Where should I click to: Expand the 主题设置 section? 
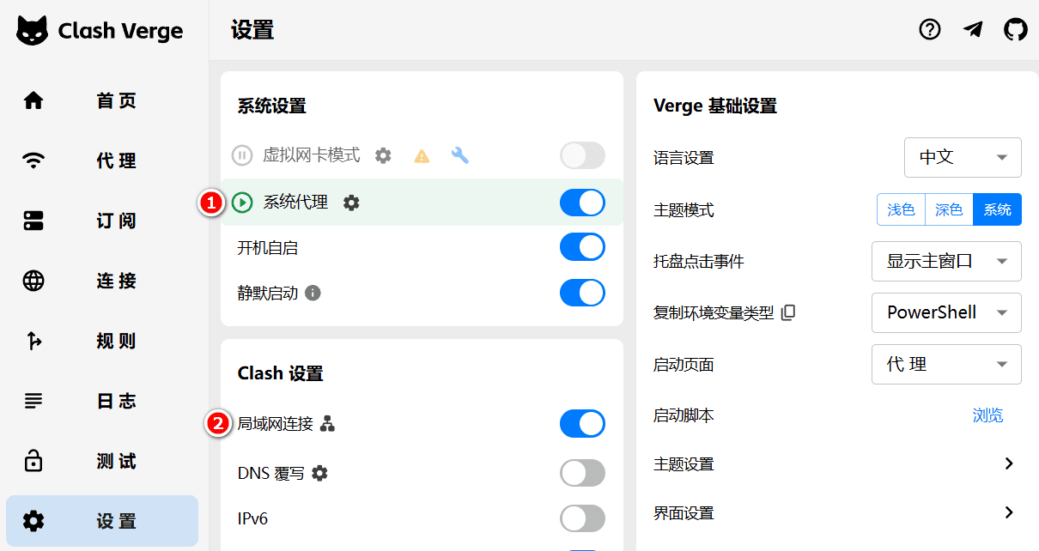click(x=1008, y=463)
